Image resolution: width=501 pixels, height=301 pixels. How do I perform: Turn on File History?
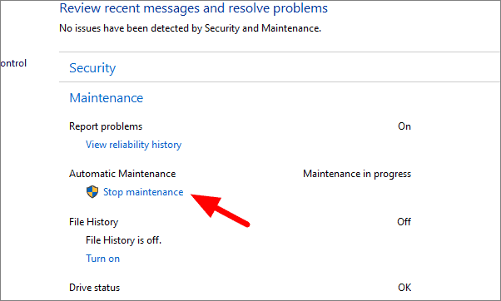(x=102, y=259)
